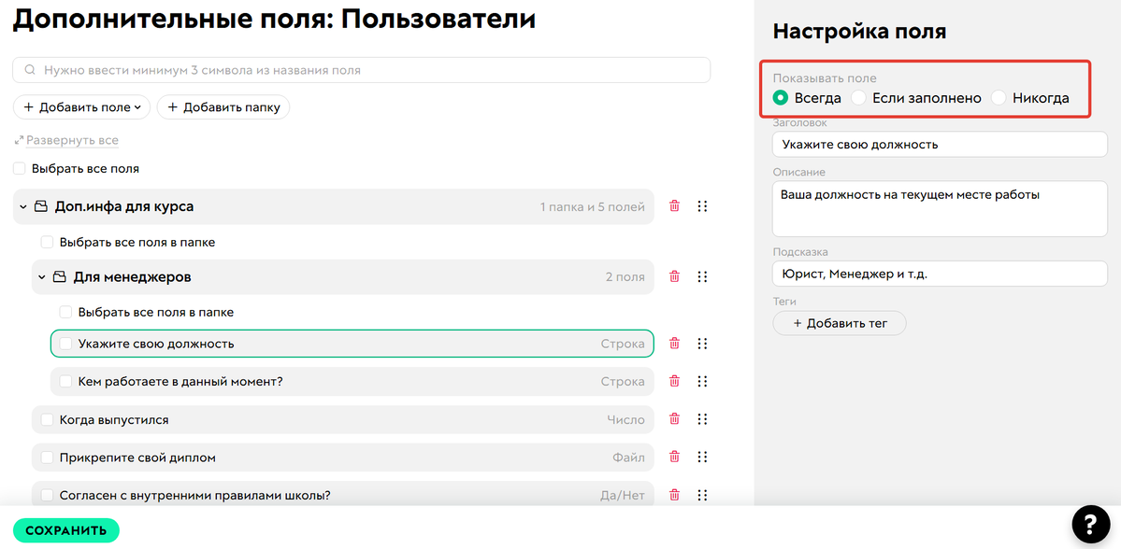Viewport: 1121px width, 549px height.
Task: Collapse the Для менеджеров folder chevron
Action: pos(41,276)
